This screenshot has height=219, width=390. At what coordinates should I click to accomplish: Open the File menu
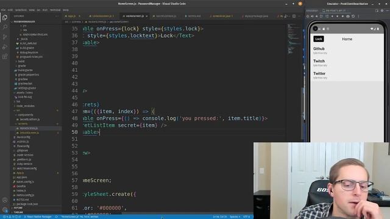(x=3, y=10)
